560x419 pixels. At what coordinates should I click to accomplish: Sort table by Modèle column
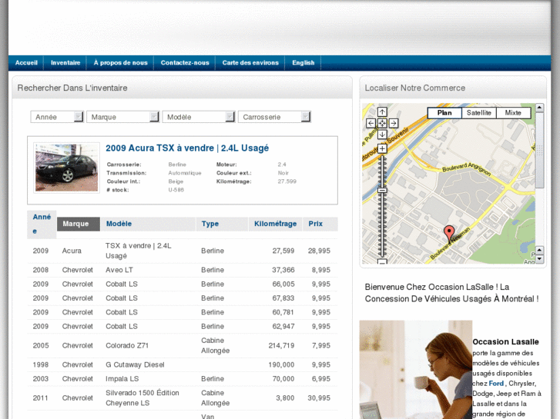point(148,224)
